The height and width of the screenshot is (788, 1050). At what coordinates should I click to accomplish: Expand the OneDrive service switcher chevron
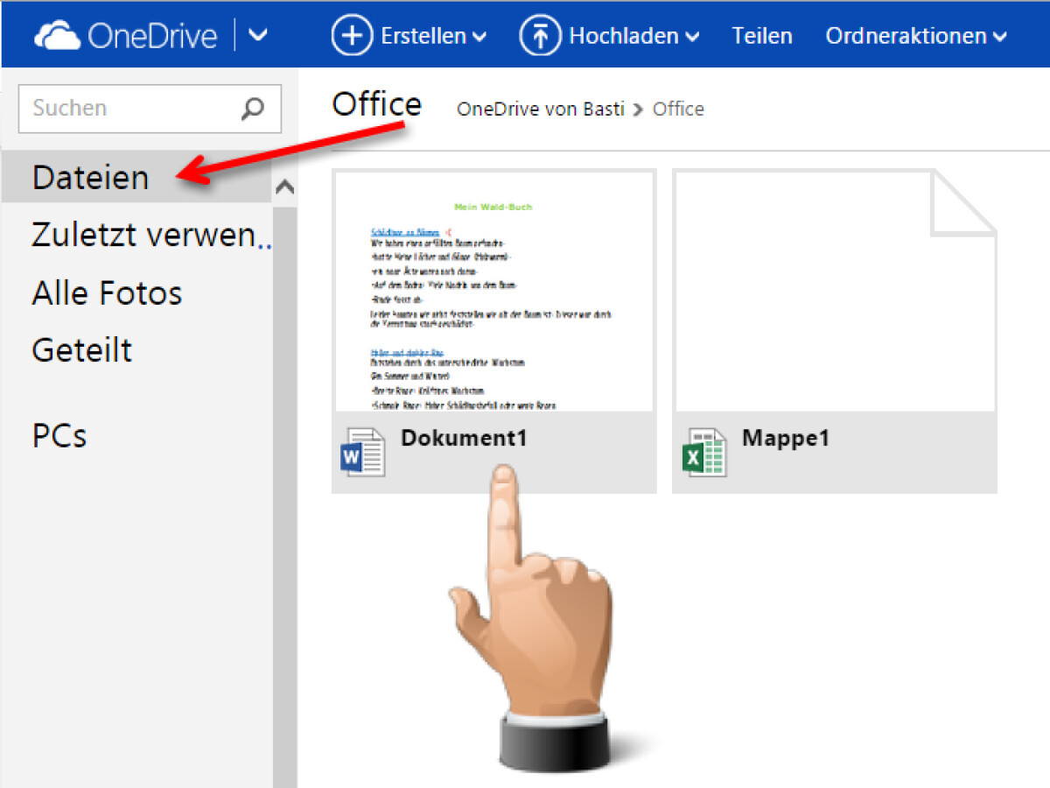[x=258, y=35]
